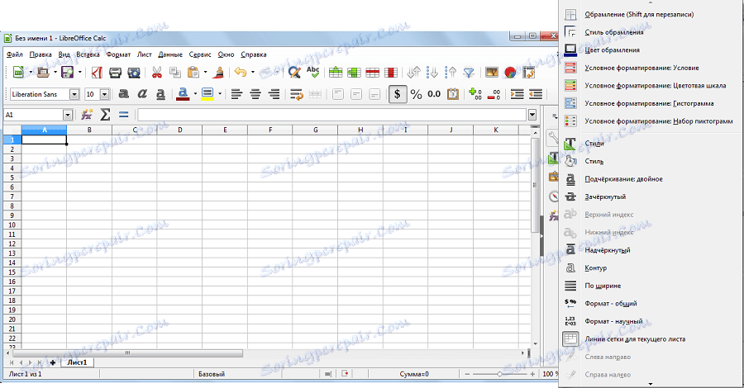
Task: Apply currency format with dollar icon
Action: [398, 94]
